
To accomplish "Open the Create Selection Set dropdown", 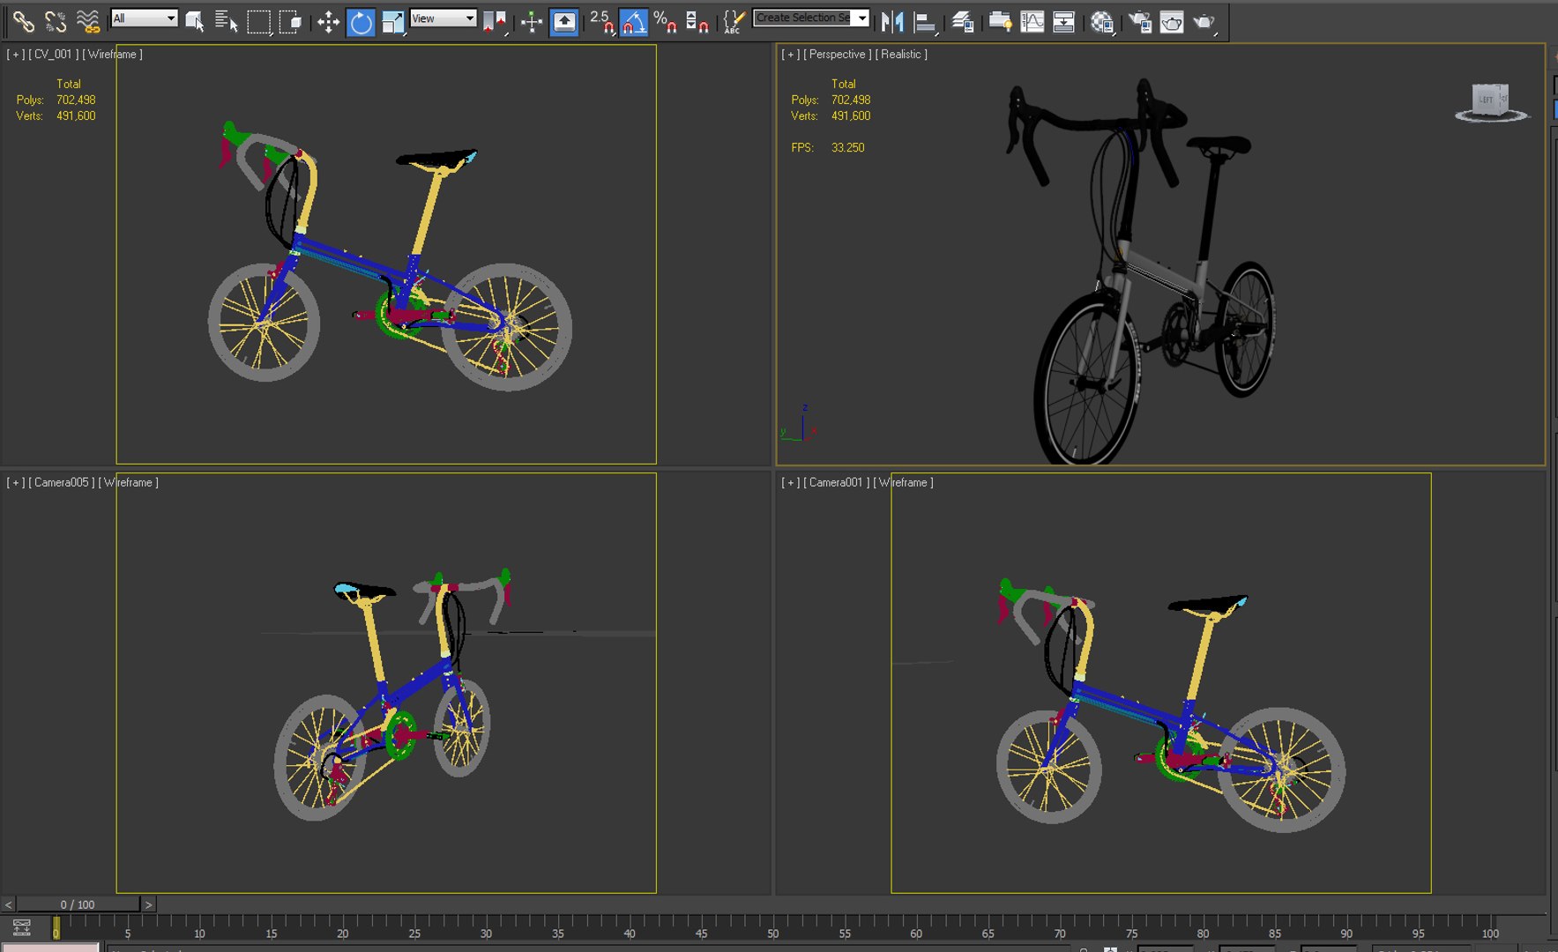I will [811, 18].
